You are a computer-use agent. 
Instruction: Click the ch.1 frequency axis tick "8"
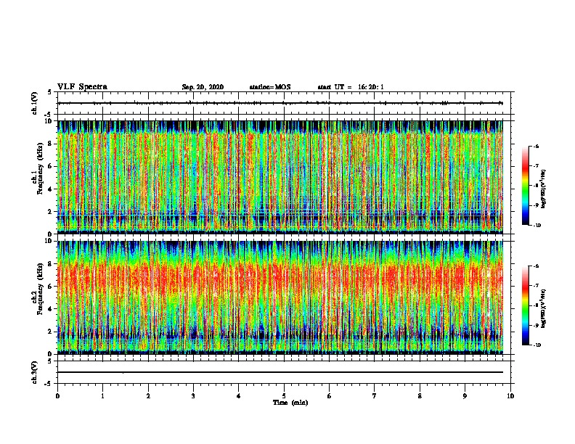[x=50, y=144]
